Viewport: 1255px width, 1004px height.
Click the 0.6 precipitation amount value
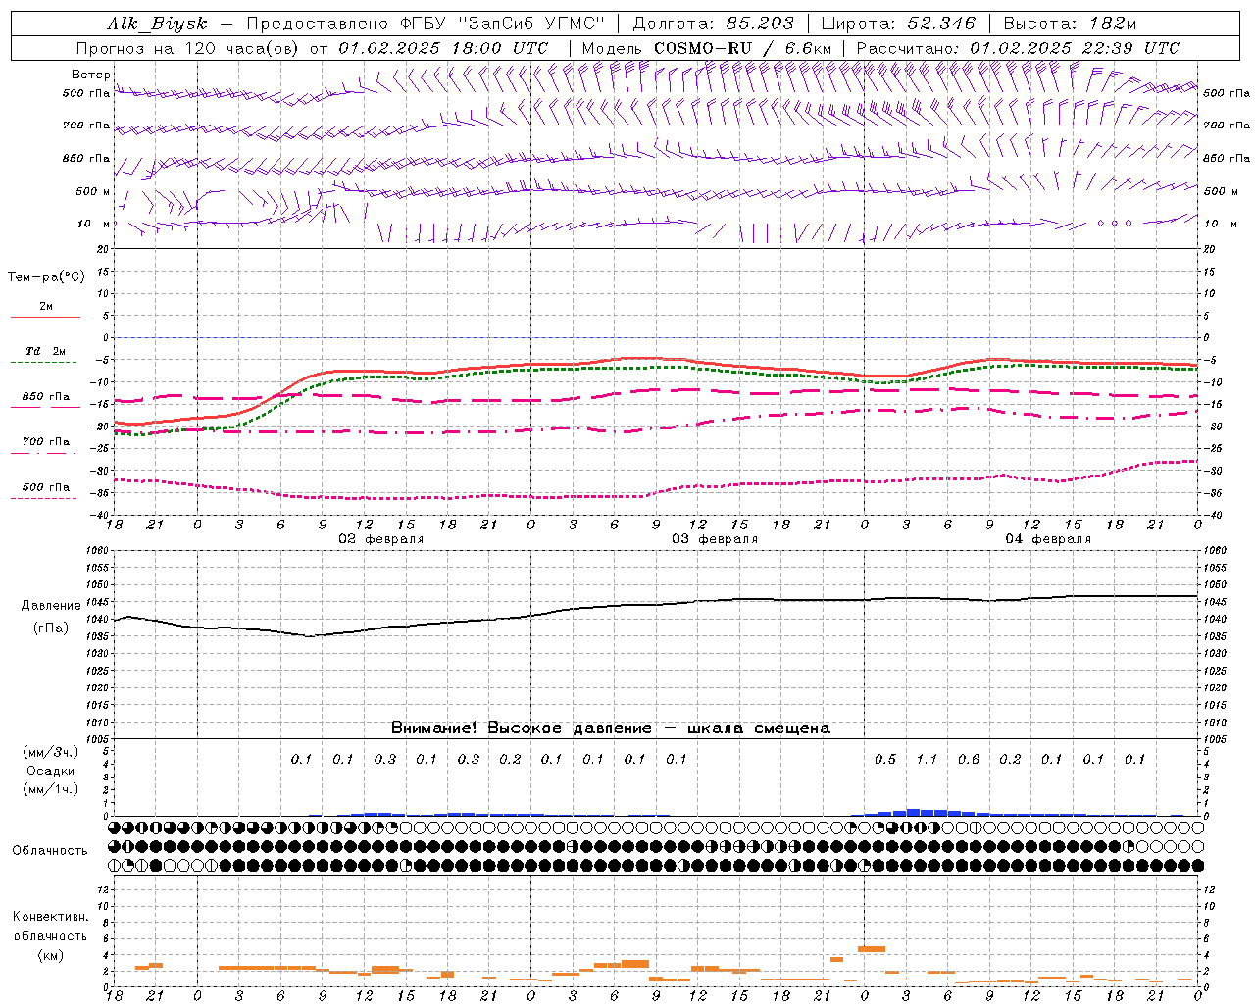pos(969,759)
